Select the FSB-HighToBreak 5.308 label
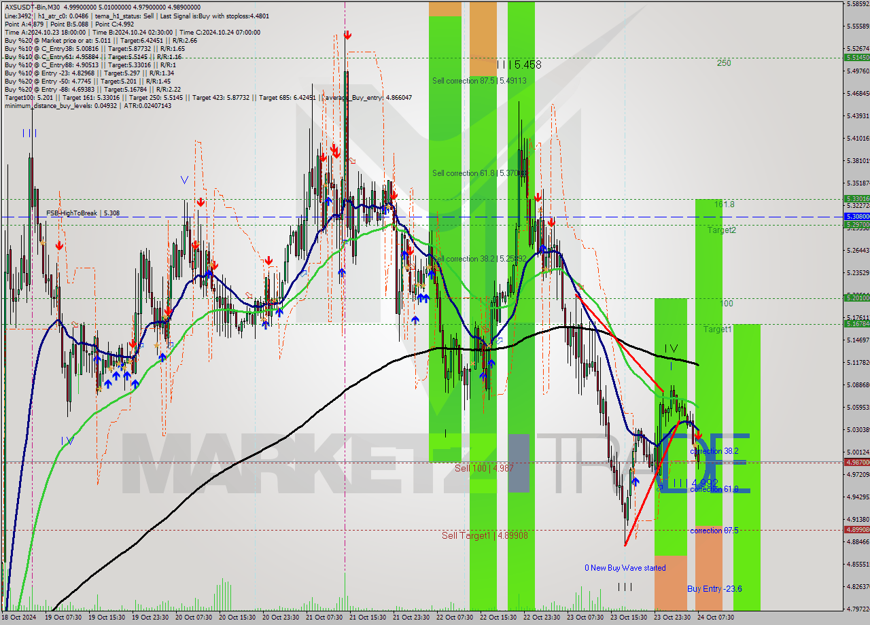This screenshot has width=870, height=625. tap(83, 213)
